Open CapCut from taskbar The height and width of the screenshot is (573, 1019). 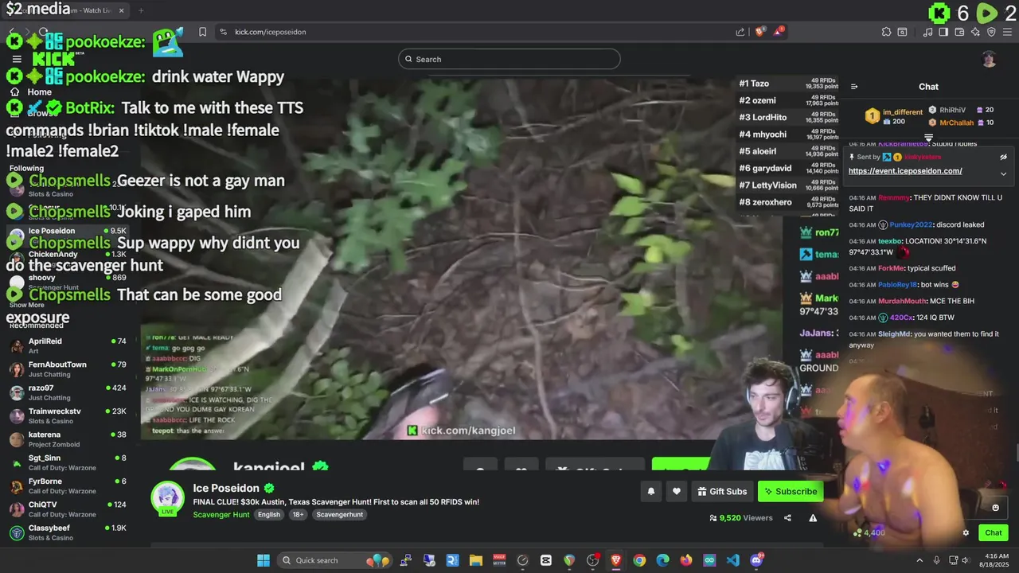(x=546, y=560)
